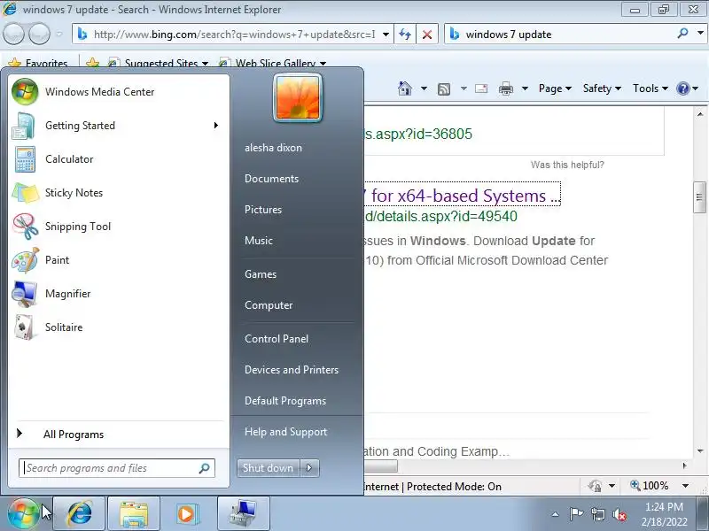Image resolution: width=709 pixels, height=531 pixels.
Task: Launch Windows Media Player from taskbar
Action: [188, 514]
